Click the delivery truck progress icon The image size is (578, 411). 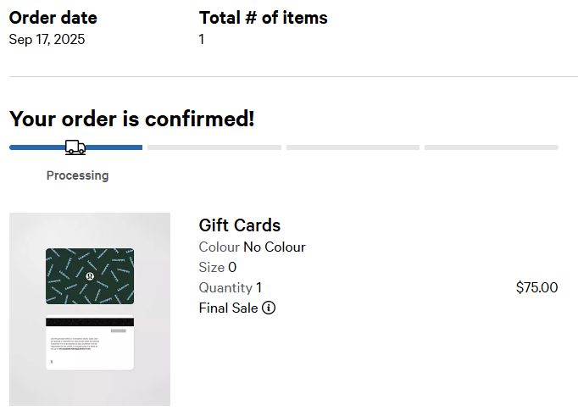tap(75, 147)
